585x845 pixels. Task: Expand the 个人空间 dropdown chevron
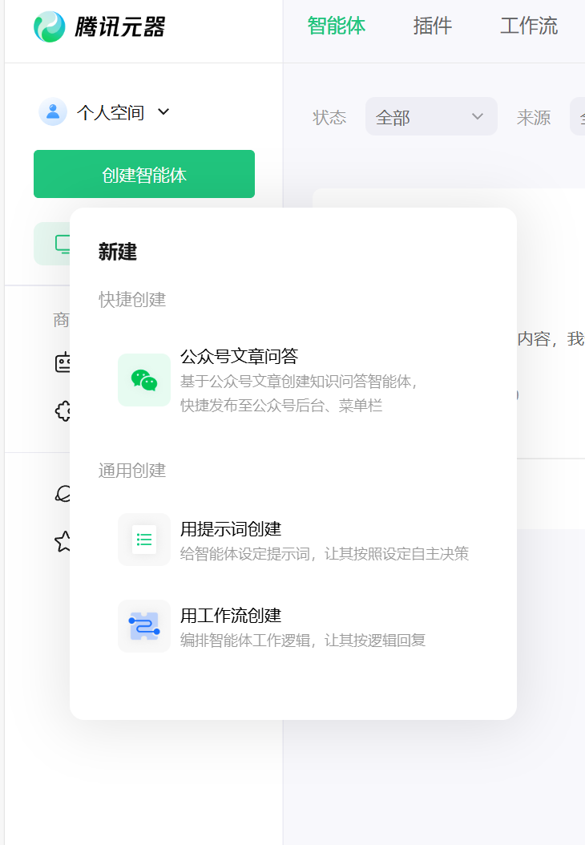point(163,111)
